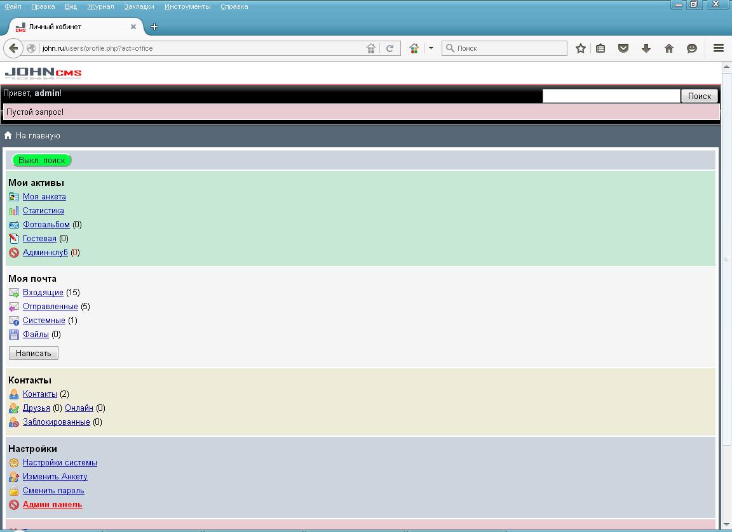Open Отправленные mail link

click(x=50, y=307)
